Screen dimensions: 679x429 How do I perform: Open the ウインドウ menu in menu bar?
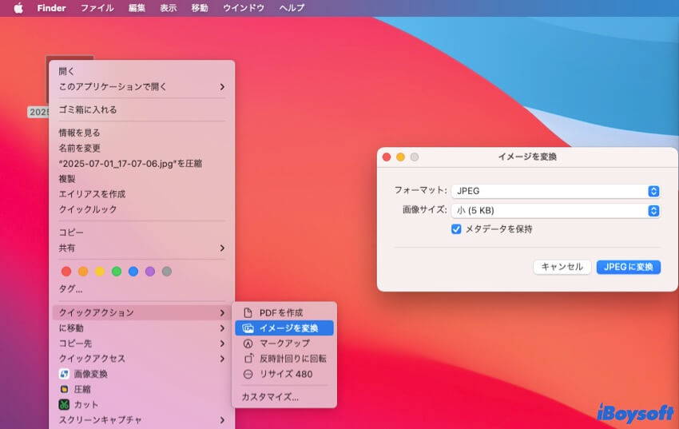244,8
